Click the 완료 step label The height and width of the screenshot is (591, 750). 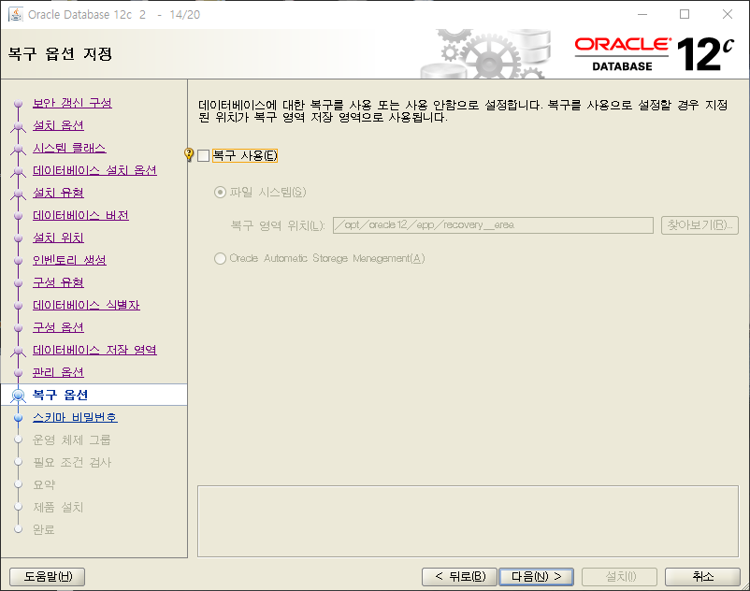click(44, 530)
